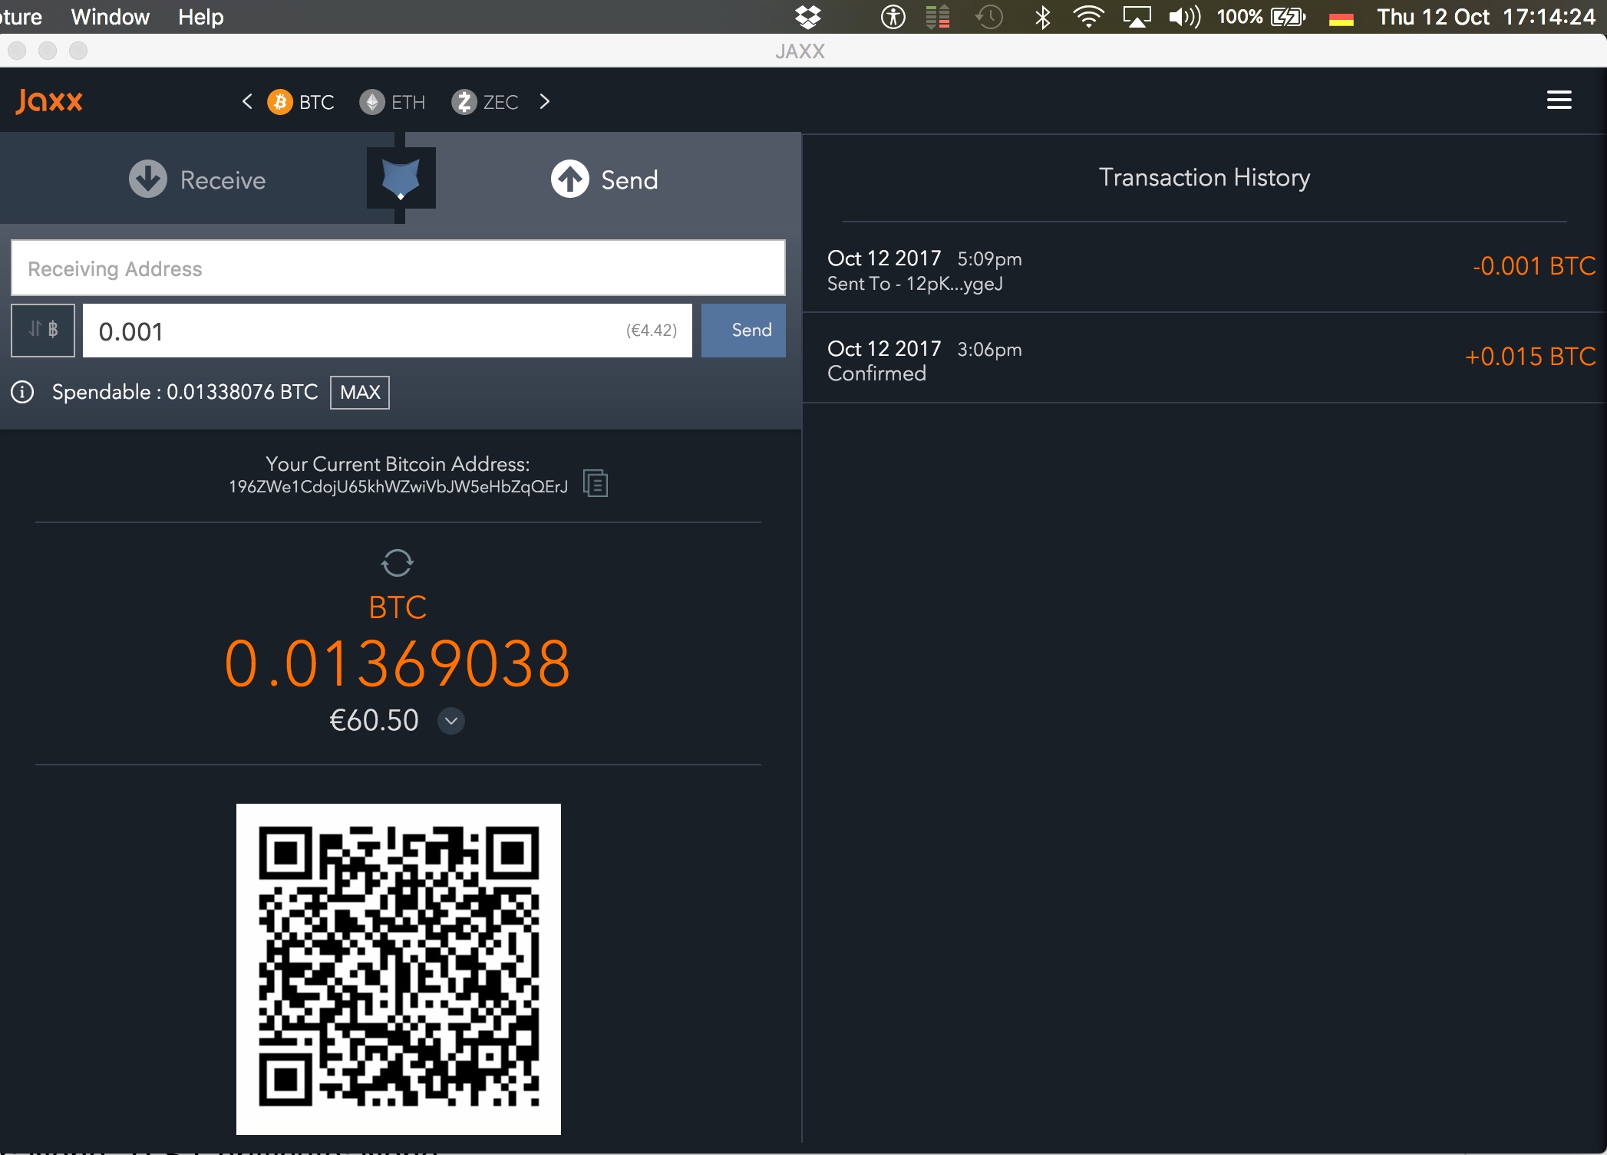Open the volume control

click(1184, 17)
